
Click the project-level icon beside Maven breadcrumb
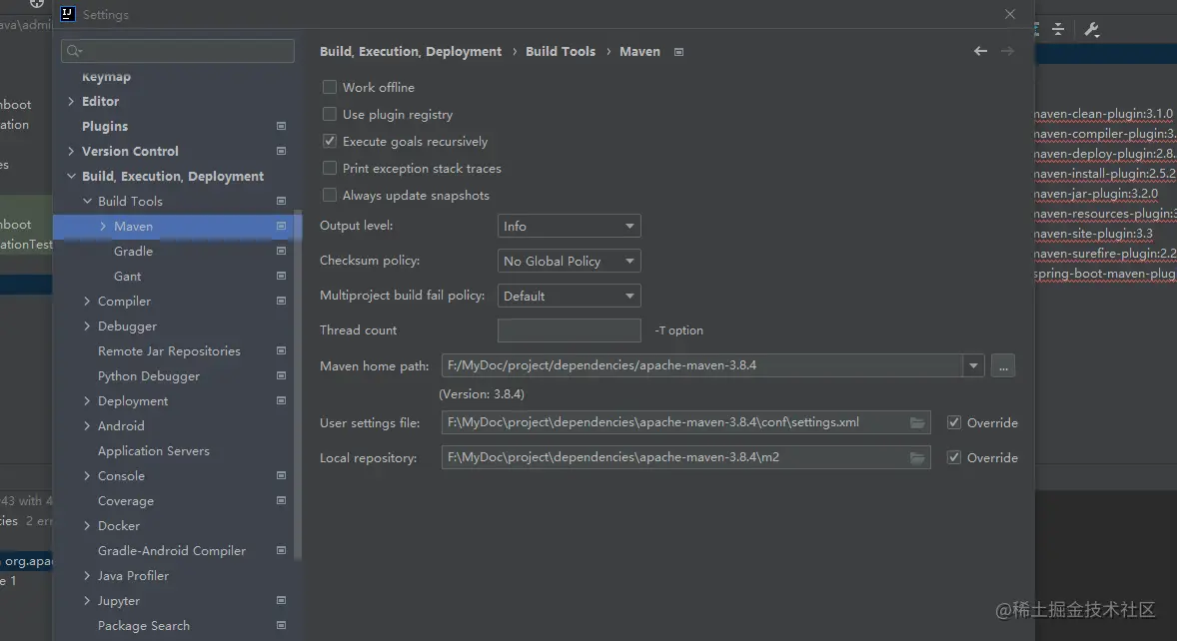pos(678,52)
